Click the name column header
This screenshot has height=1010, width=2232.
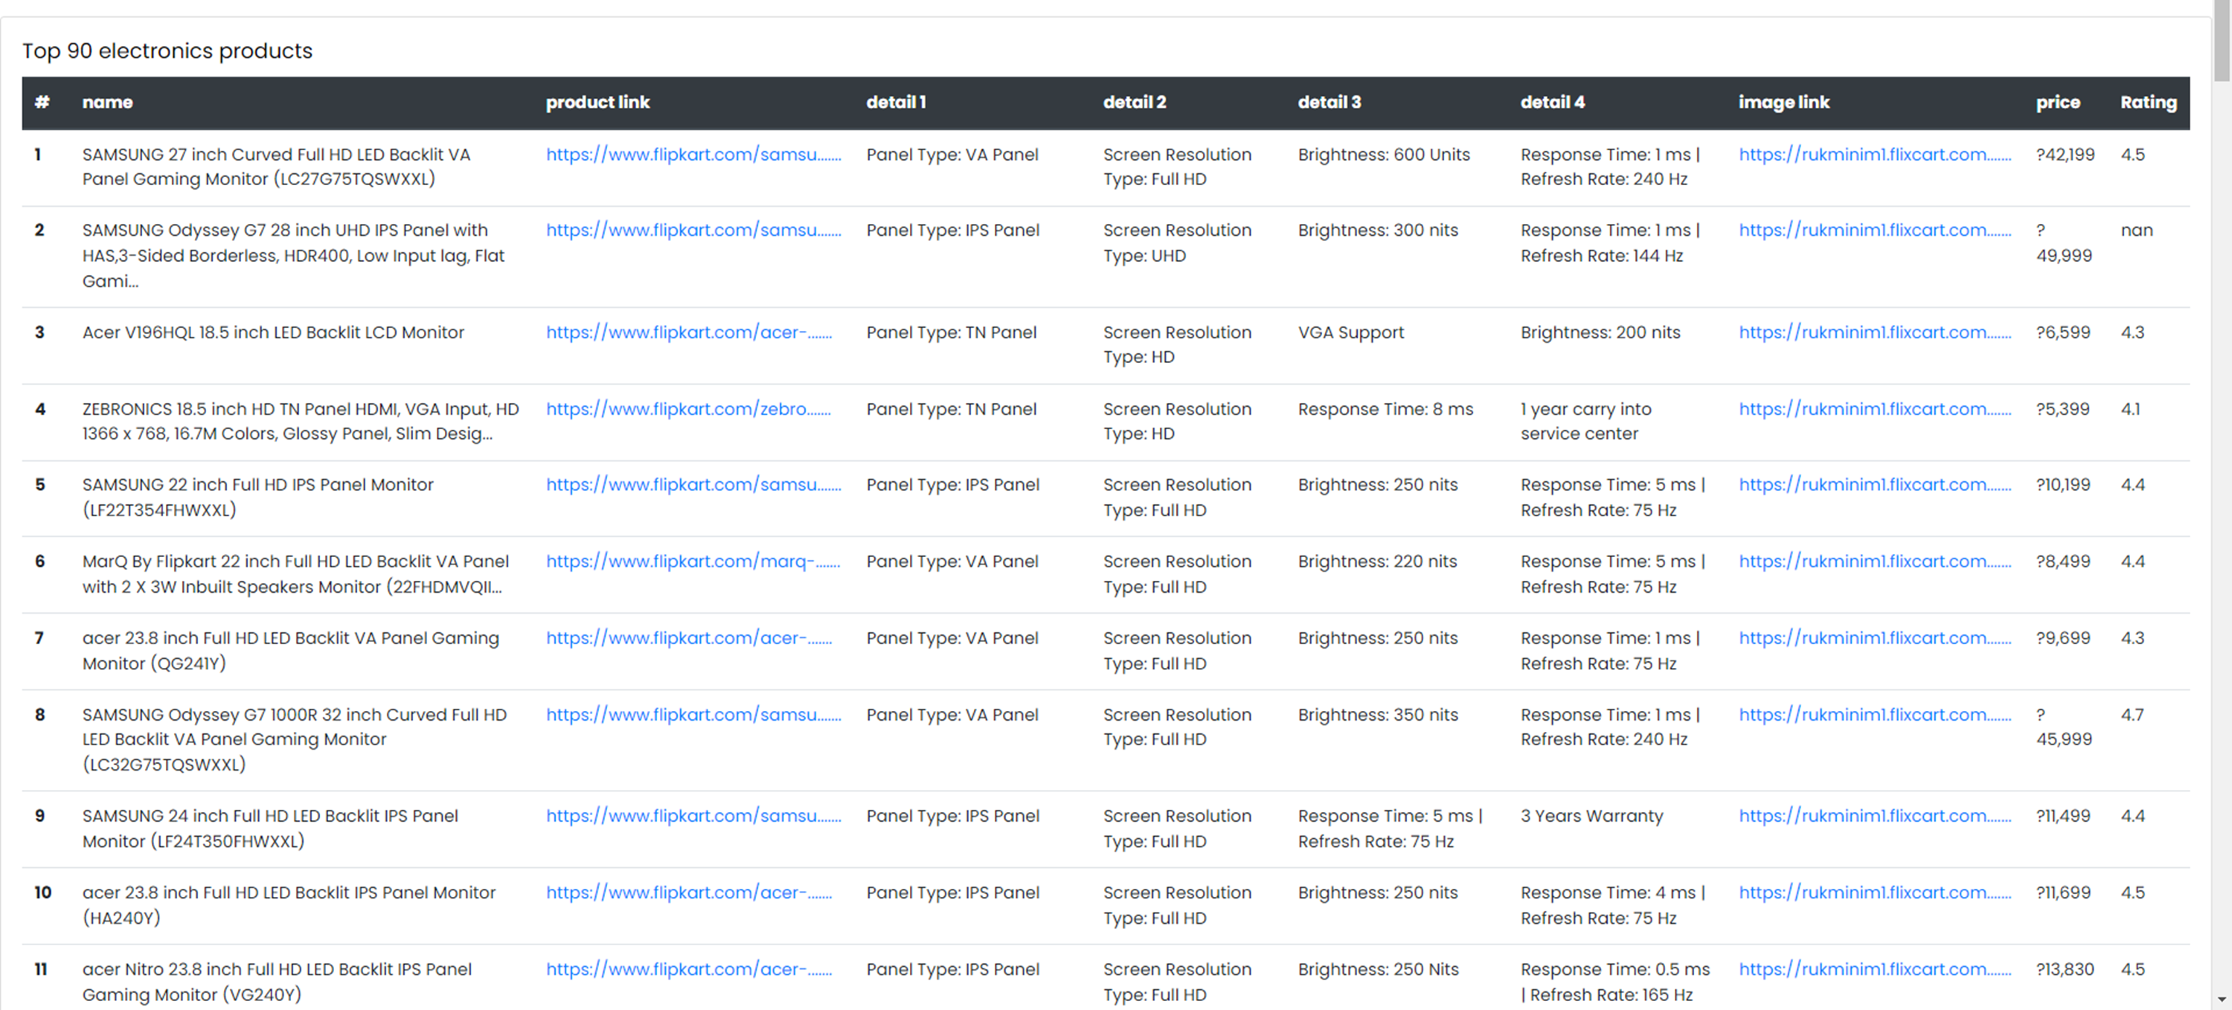point(107,102)
